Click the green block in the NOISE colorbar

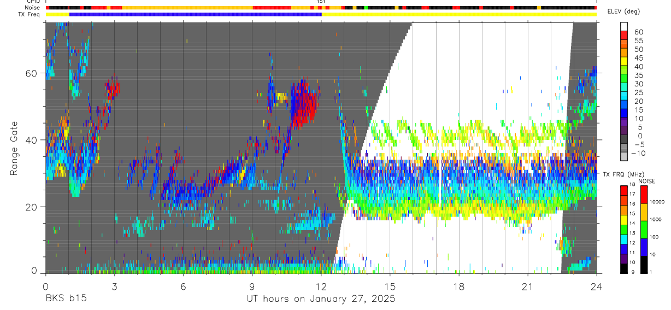click(x=644, y=229)
